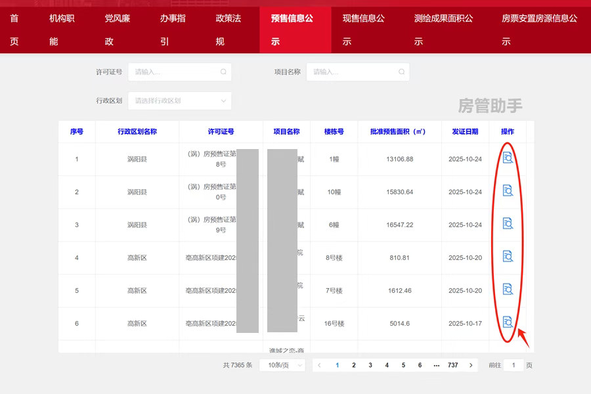View the 7号楼 record details
591x394 pixels.
[x=506, y=290]
